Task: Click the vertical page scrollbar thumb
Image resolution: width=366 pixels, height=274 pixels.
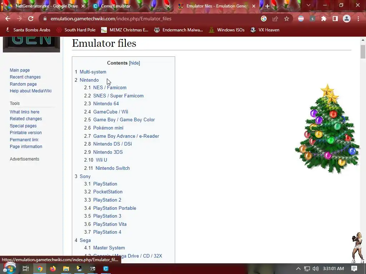Action: click(x=363, y=52)
